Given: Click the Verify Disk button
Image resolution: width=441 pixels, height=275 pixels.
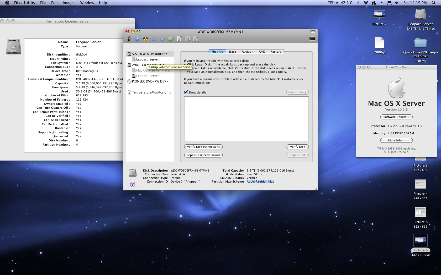Looking at the screenshot, I should [x=298, y=147].
